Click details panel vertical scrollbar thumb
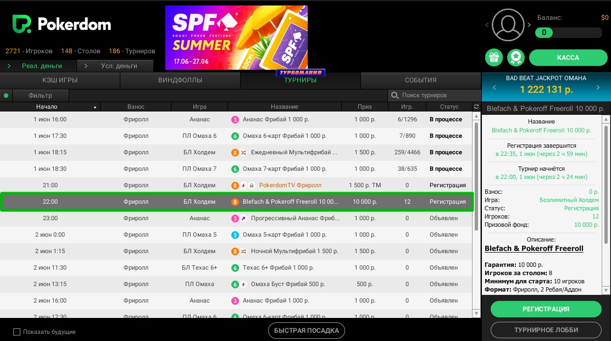Image resolution: width=611 pixels, height=341 pixels. click(x=606, y=185)
